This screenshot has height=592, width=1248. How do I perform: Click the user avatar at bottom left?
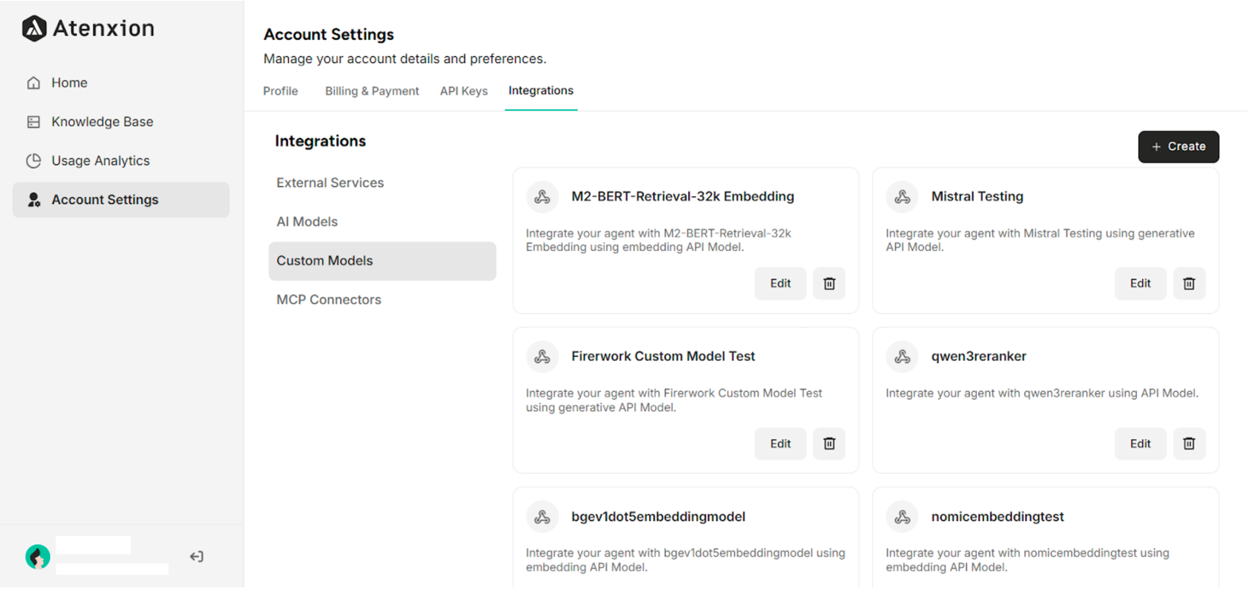[x=37, y=556]
